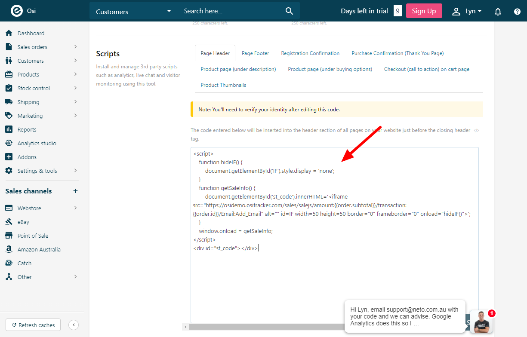
Task: Switch to Product Thumbnails tab
Action: 223,85
